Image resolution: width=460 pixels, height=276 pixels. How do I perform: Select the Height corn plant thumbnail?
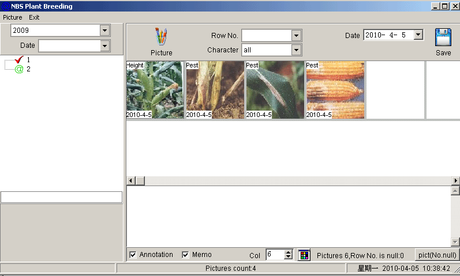155,90
